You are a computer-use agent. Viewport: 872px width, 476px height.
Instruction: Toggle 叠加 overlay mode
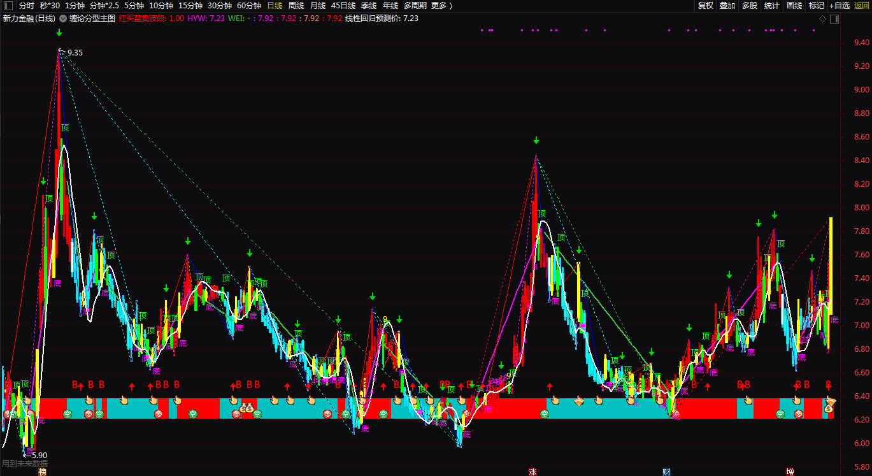click(x=727, y=6)
